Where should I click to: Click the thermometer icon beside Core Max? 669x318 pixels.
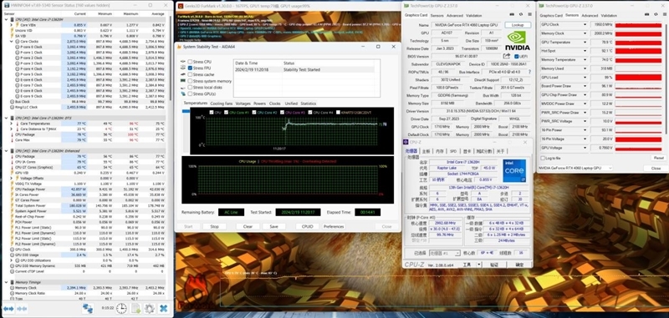coord(12,139)
